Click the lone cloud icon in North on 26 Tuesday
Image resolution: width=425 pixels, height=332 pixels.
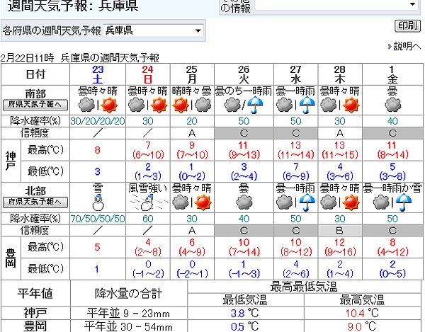244,202
